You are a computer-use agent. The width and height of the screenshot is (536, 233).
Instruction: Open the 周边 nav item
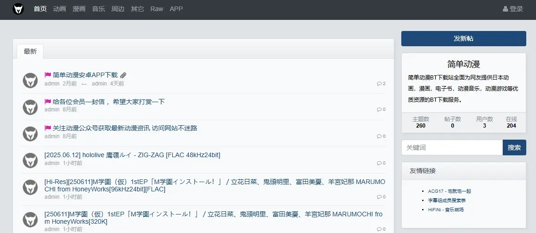pyautogui.click(x=118, y=9)
